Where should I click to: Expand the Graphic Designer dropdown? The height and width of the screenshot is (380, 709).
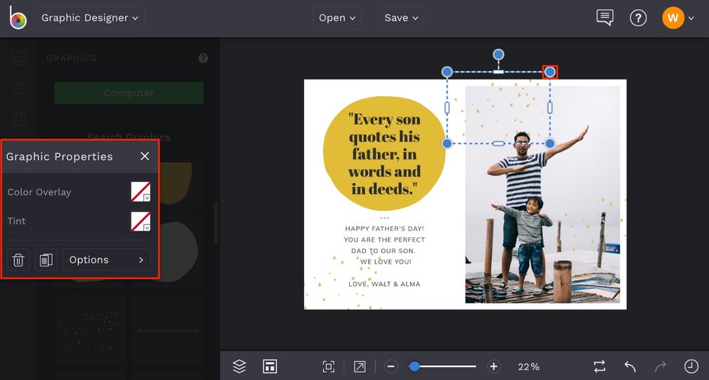click(x=89, y=18)
